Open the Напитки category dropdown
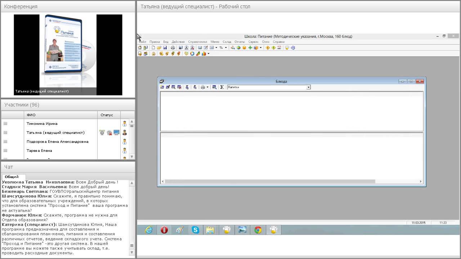461x259 pixels. (x=308, y=87)
